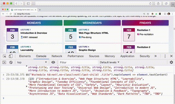Toggle the device toolbar icon
The width and height of the screenshot is (175, 104).
pyautogui.click(x=11, y=56)
